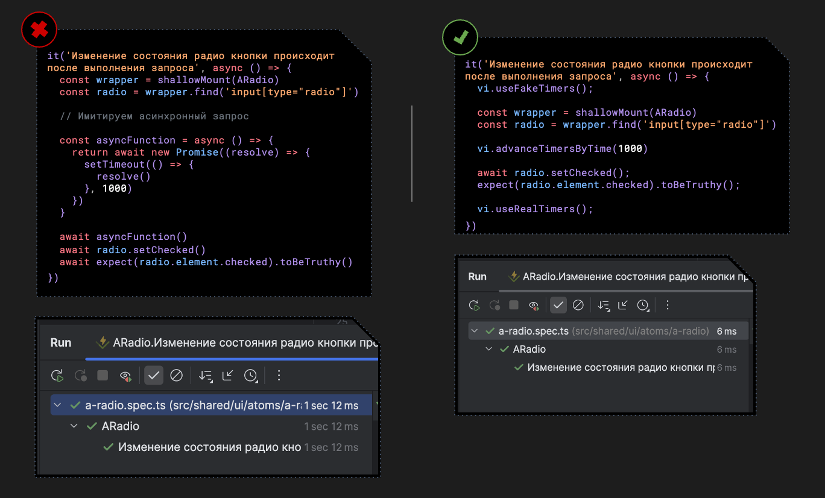Click red X badge above the left code snippet

(39, 30)
